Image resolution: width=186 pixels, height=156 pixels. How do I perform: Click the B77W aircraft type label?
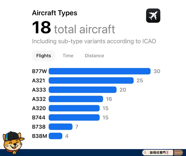point(39,71)
